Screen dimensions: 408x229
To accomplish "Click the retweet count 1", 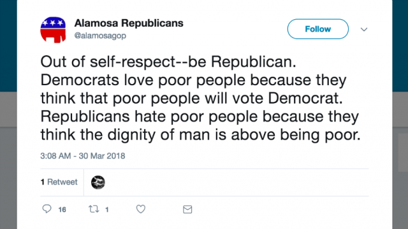I will pos(106,209).
